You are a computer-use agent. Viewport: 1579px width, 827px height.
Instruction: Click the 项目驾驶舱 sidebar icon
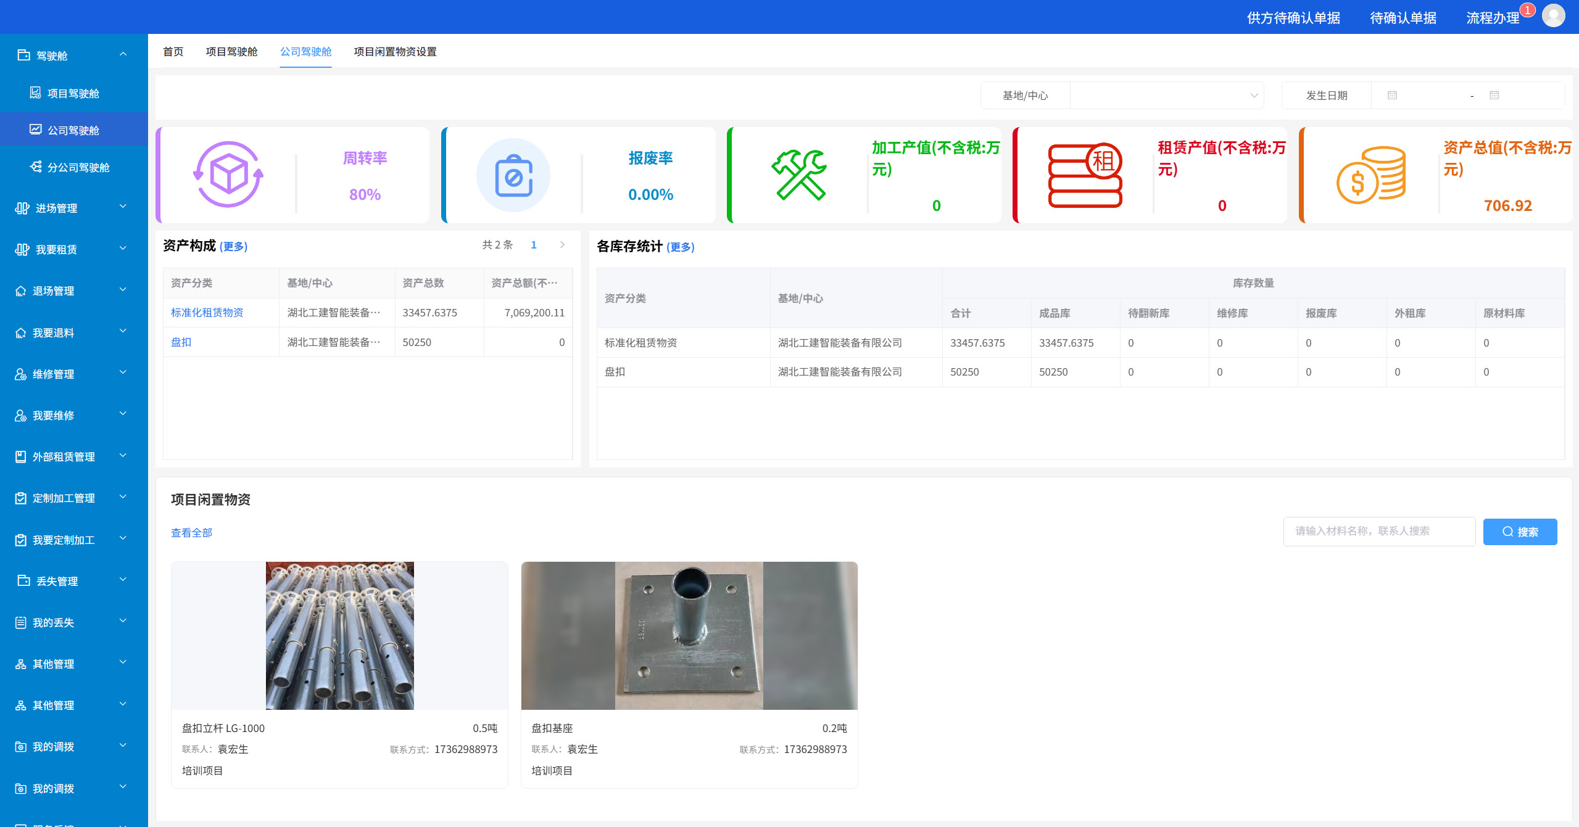point(36,93)
